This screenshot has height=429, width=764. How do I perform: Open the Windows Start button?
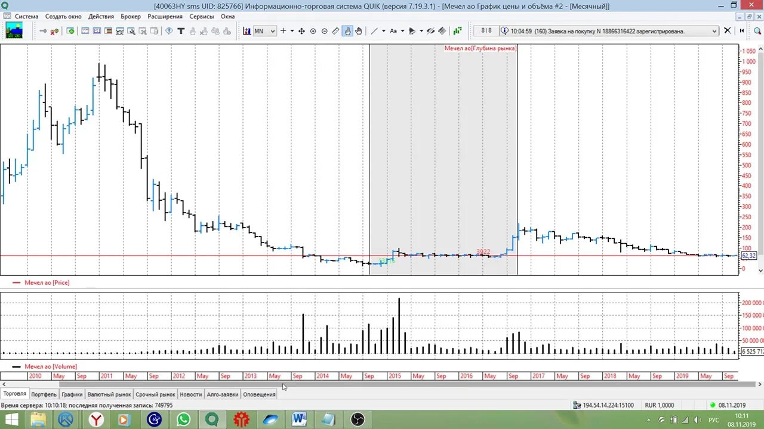tap(11, 419)
